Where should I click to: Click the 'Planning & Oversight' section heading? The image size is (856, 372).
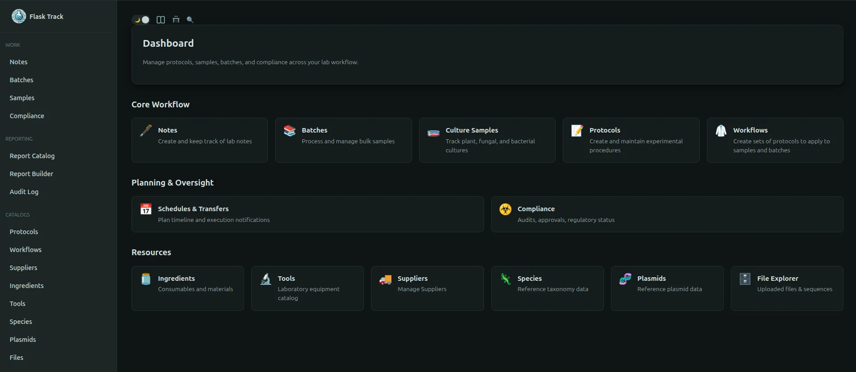[172, 183]
